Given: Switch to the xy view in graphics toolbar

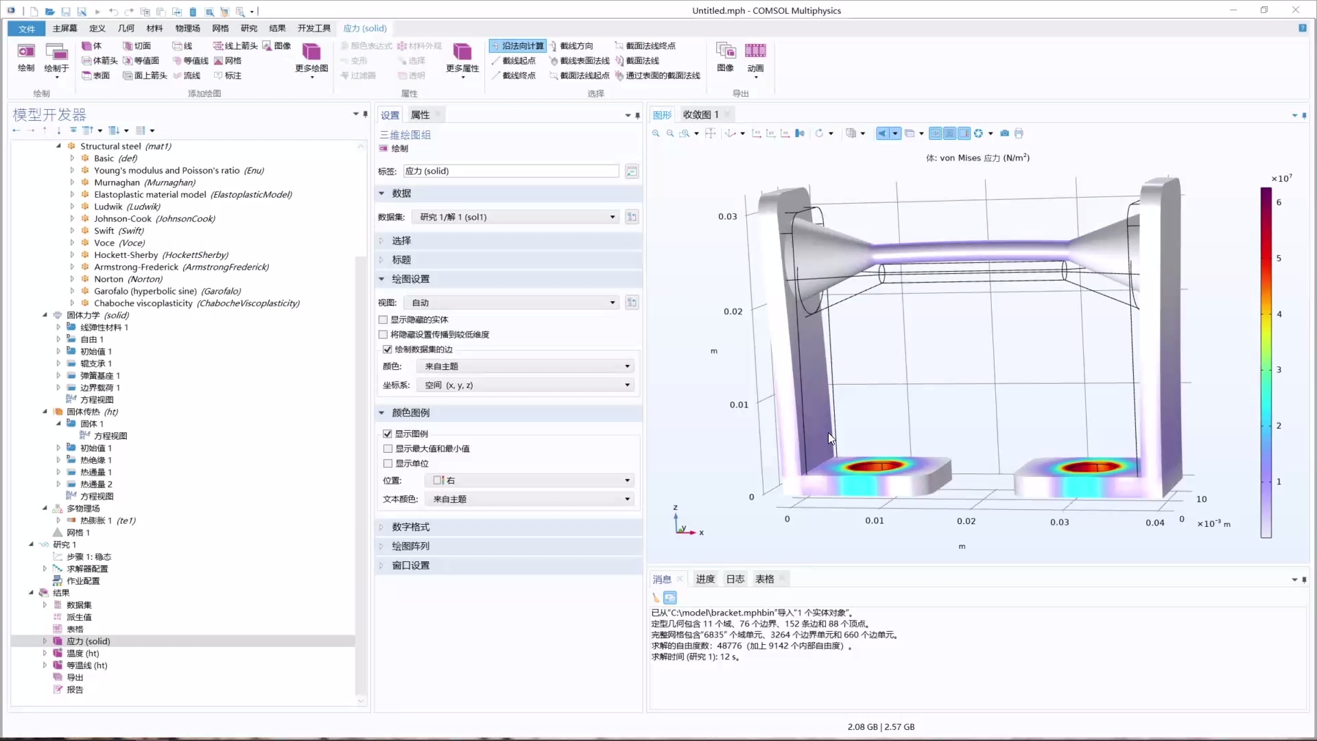Looking at the screenshot, I should [x=757, y=133].
